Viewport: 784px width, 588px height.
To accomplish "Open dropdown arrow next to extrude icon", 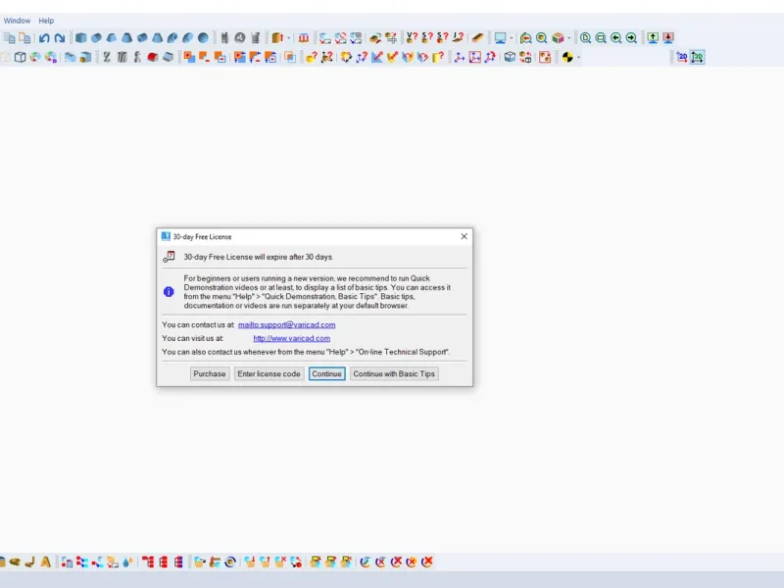I will pyautogui.click(x=288, y=38).
